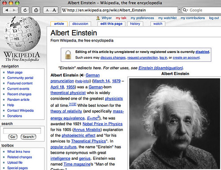
Task: Select the watch tab
Action: pyautogui.click(x=158, y=24)
